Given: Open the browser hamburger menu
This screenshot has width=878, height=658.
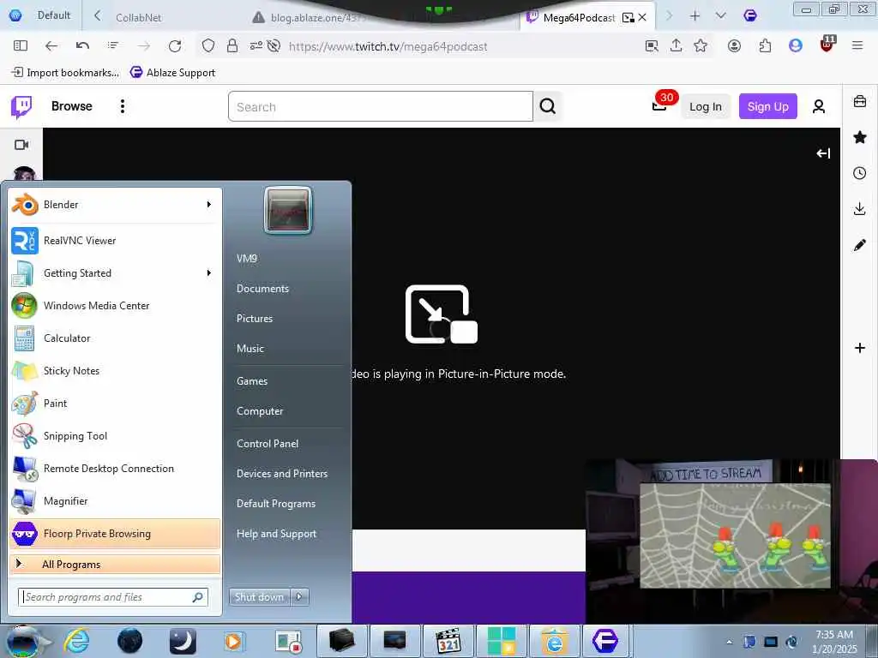Looking at the screenshot, I should [857, 46].
